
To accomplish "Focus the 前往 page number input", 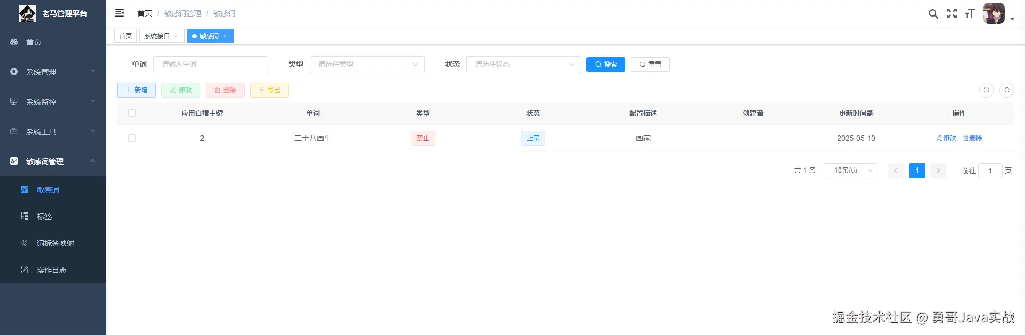I will (990, 171).
